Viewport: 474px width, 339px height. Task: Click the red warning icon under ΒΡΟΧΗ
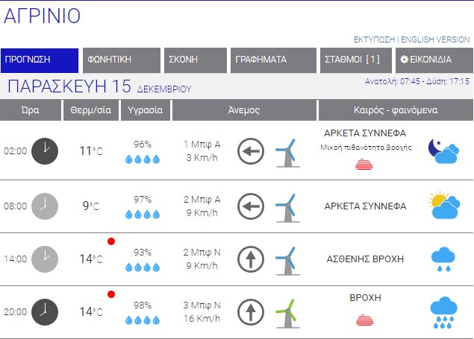click(x=365, y=320)
